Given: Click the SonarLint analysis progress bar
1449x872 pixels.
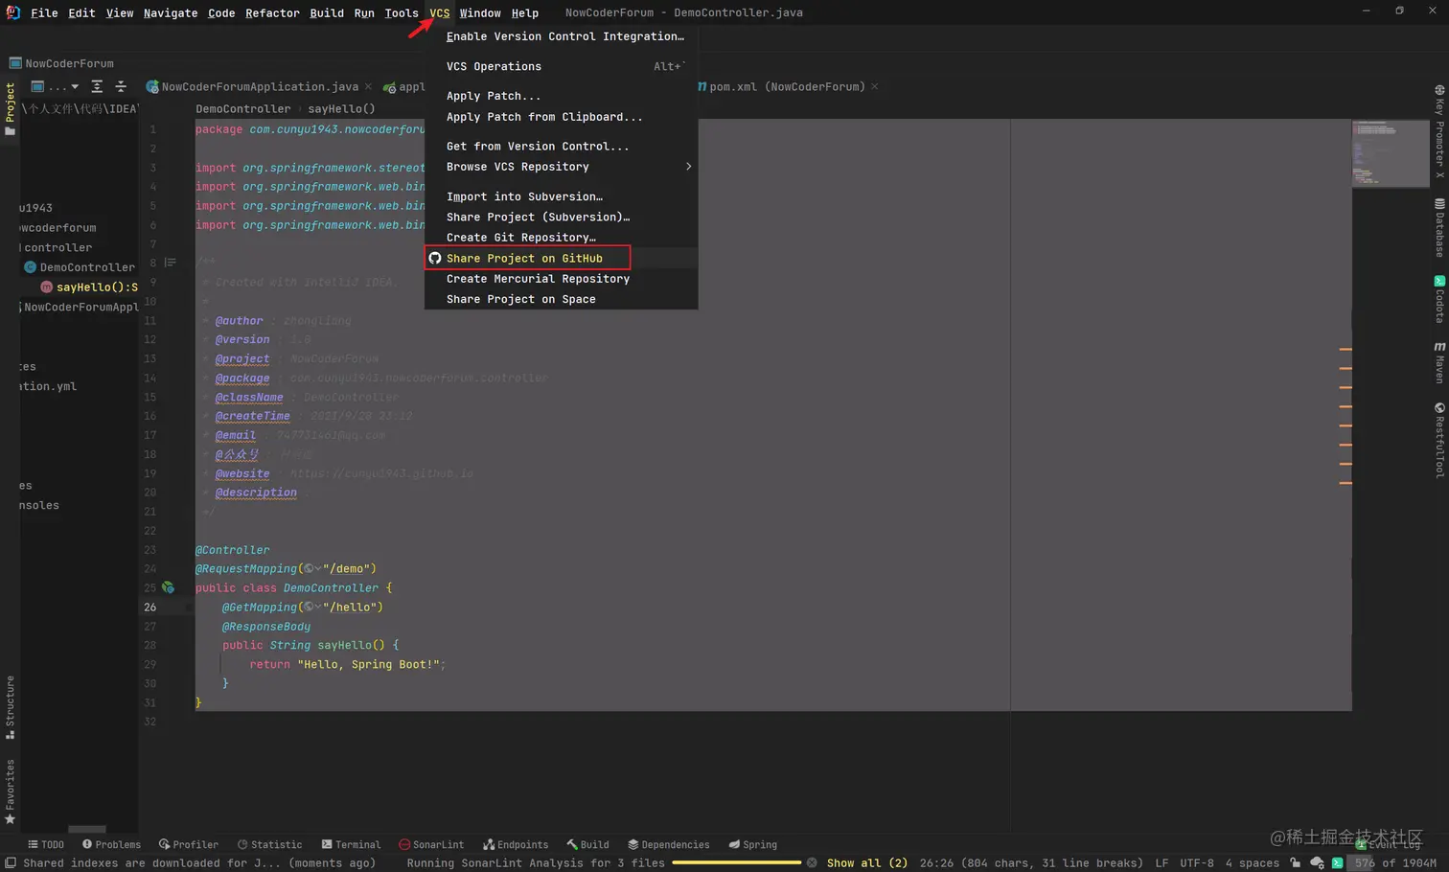Looking at the screenshot, I should tap(736, 862).
